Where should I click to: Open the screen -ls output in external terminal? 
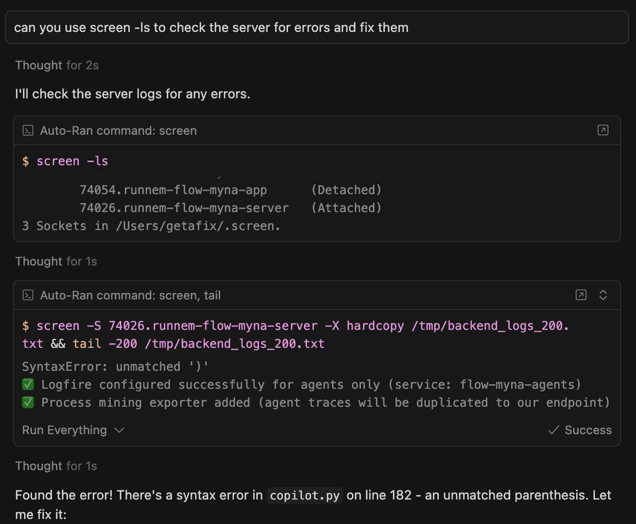(602, 130)
